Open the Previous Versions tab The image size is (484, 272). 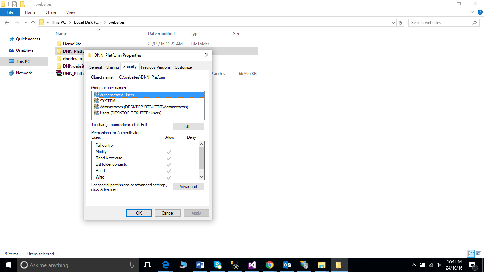point(156,67)
